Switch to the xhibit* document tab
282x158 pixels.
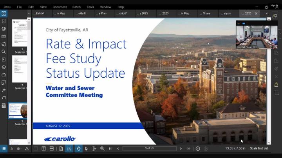point(125,13)
